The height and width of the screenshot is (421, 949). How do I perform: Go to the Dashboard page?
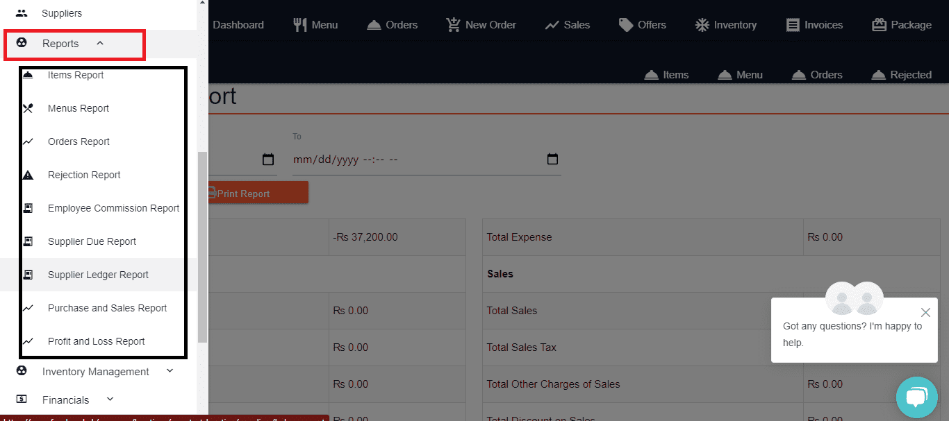pyautogui.click(x=238, y=25)
